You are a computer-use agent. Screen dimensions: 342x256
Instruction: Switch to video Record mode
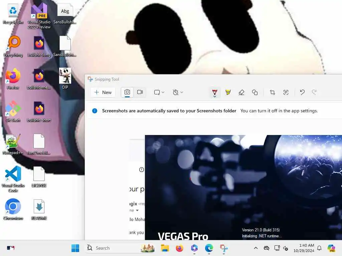click(x=140, y=92)
